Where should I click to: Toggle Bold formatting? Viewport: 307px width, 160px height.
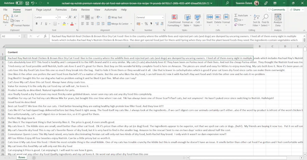click(x=36, y=24)
